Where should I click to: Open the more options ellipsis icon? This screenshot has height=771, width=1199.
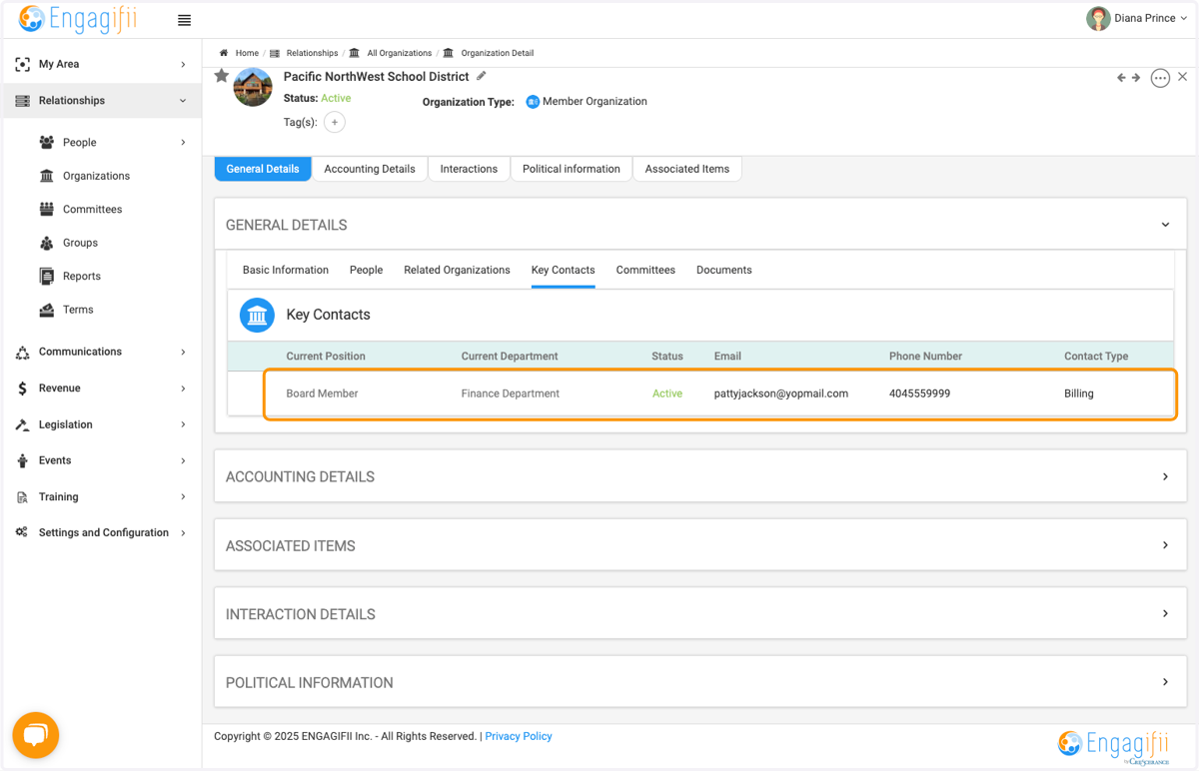point(1160,78)
